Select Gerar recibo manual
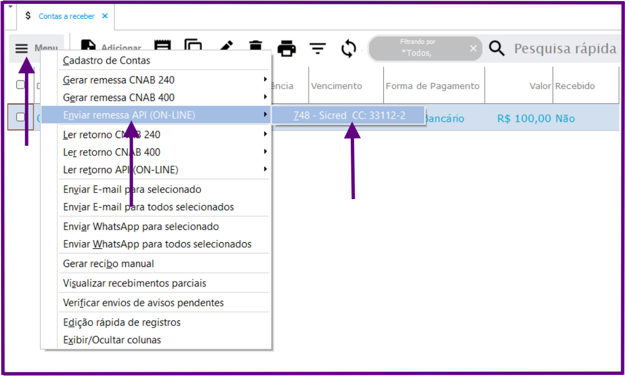 108,264
